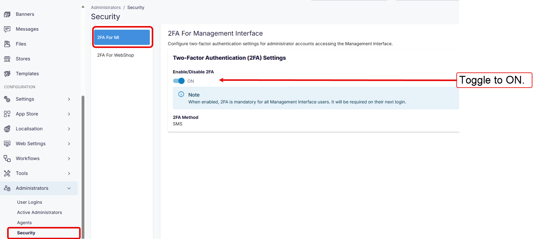Image resolution: width=533 pixels, height=239 pixels.
Task: Open the Agents submenu item
Action: click(24, 223)
